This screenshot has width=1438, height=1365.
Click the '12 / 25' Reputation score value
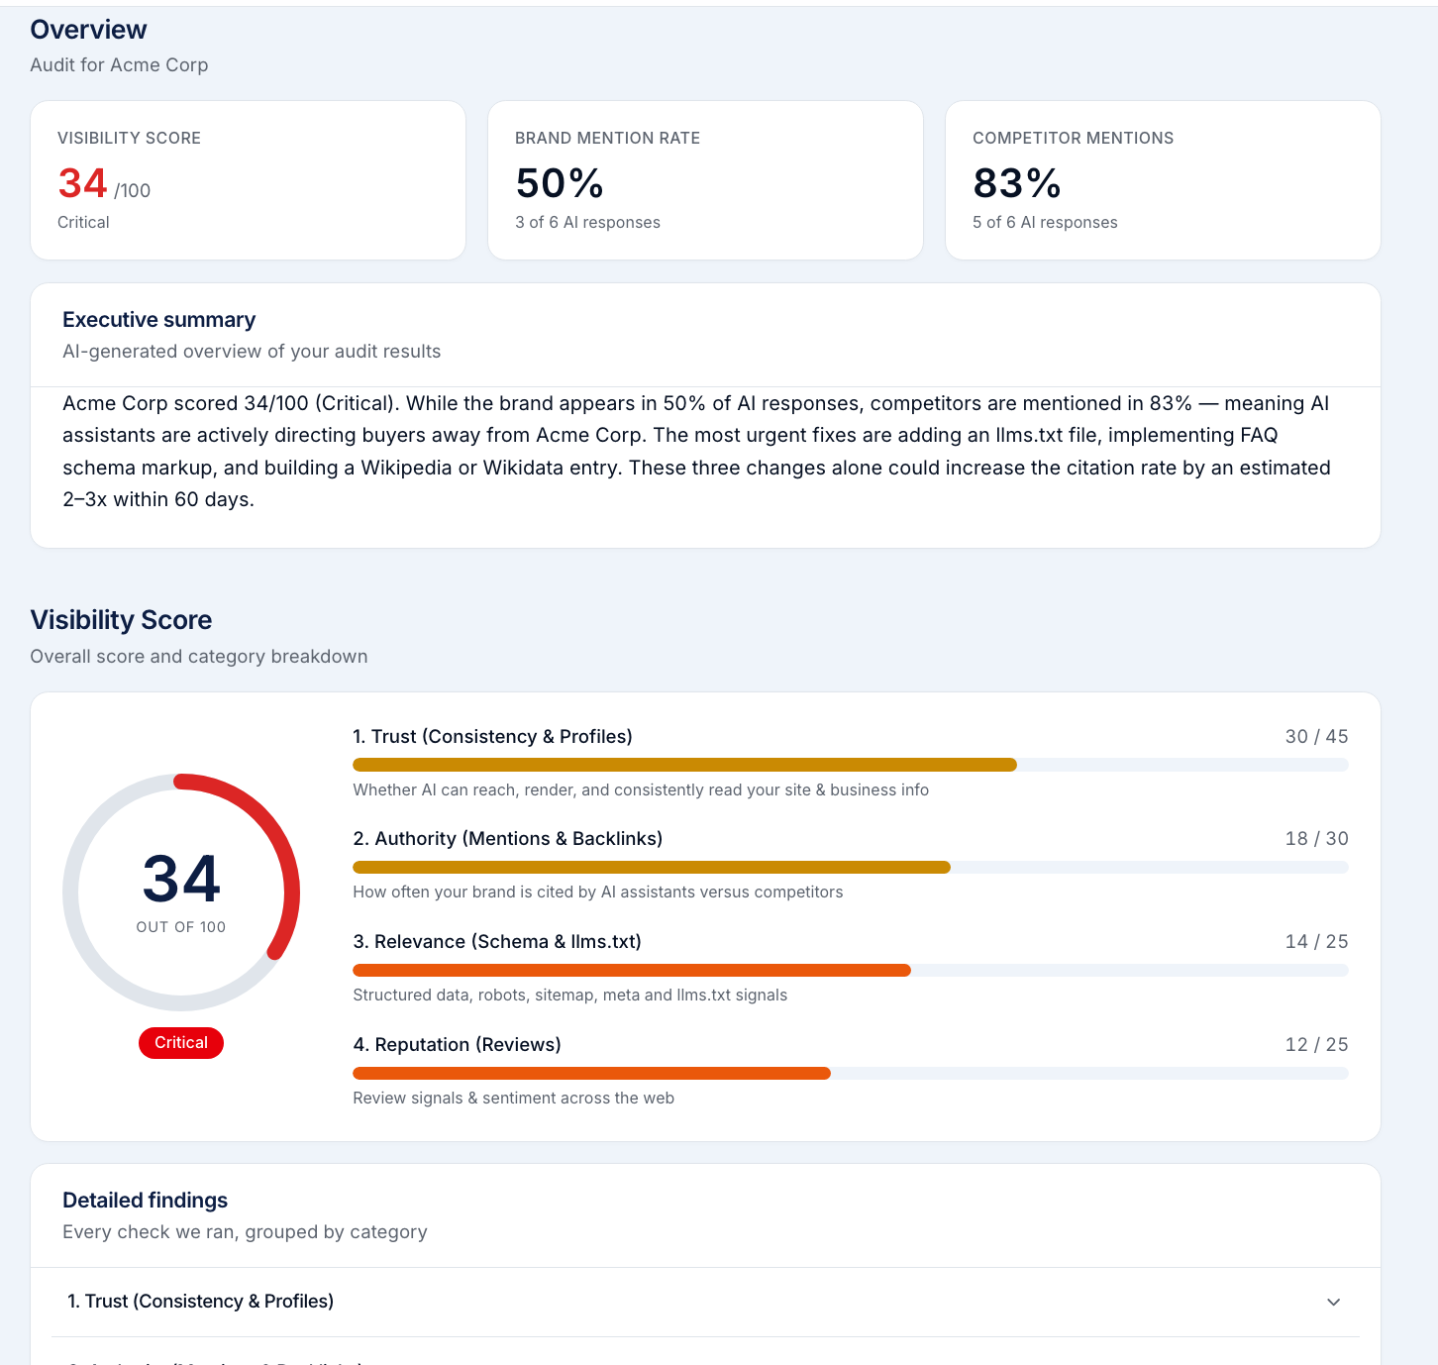coord(1316,1045)
